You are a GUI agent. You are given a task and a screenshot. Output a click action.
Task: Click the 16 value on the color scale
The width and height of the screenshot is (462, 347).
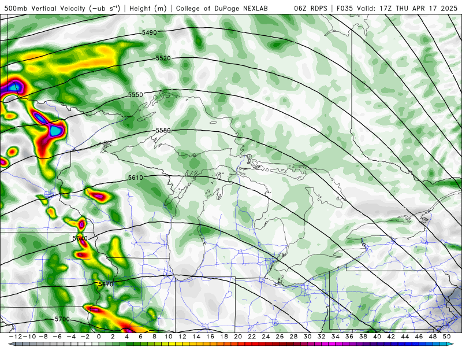(210, 337)
